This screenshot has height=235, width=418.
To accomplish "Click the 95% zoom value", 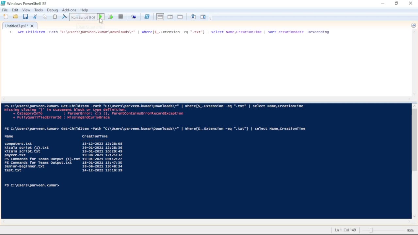I will [410, 230].
